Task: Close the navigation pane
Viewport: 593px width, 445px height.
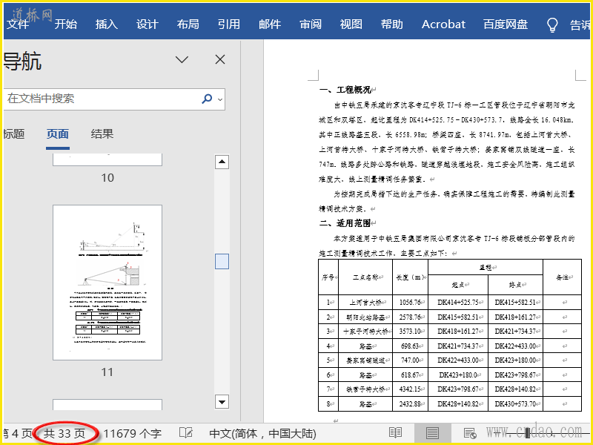Action: pos(219,60)
